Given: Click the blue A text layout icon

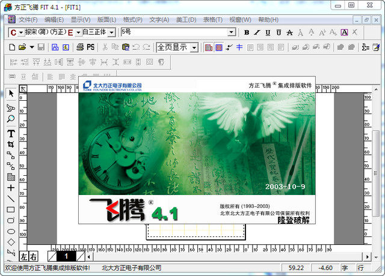Looking at the screenshot, I should (55, 47).
